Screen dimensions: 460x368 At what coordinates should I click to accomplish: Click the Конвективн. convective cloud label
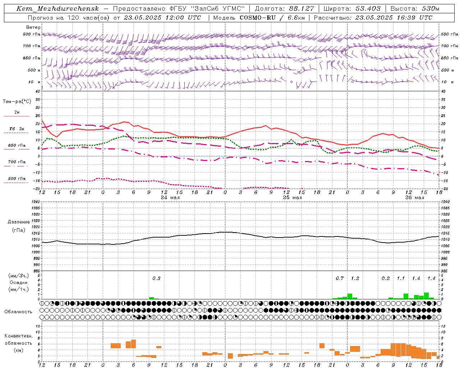(x=19, y=336)
